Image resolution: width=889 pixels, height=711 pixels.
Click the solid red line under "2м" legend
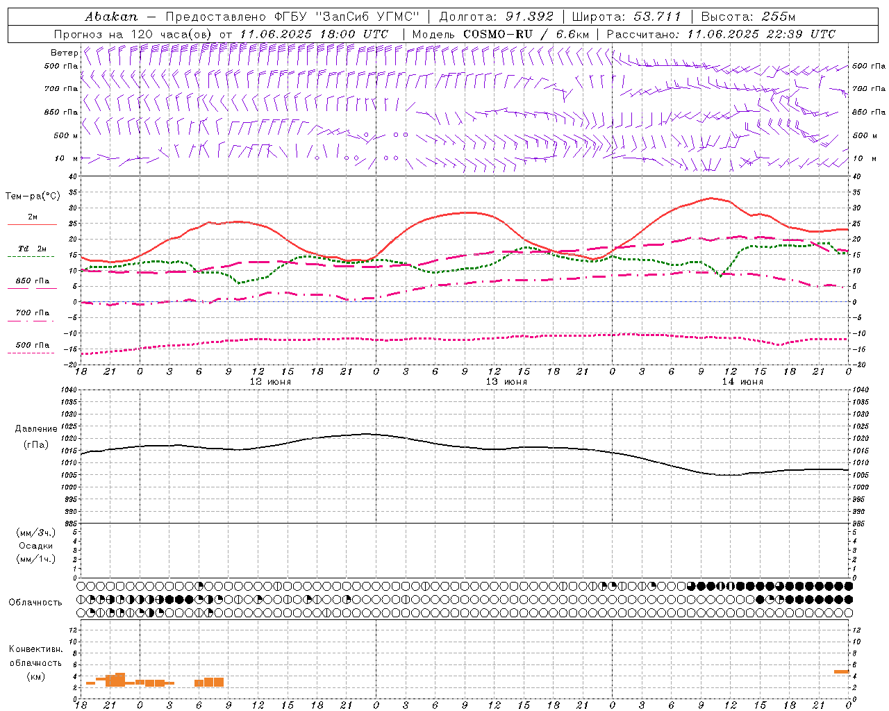pos(31,224)
